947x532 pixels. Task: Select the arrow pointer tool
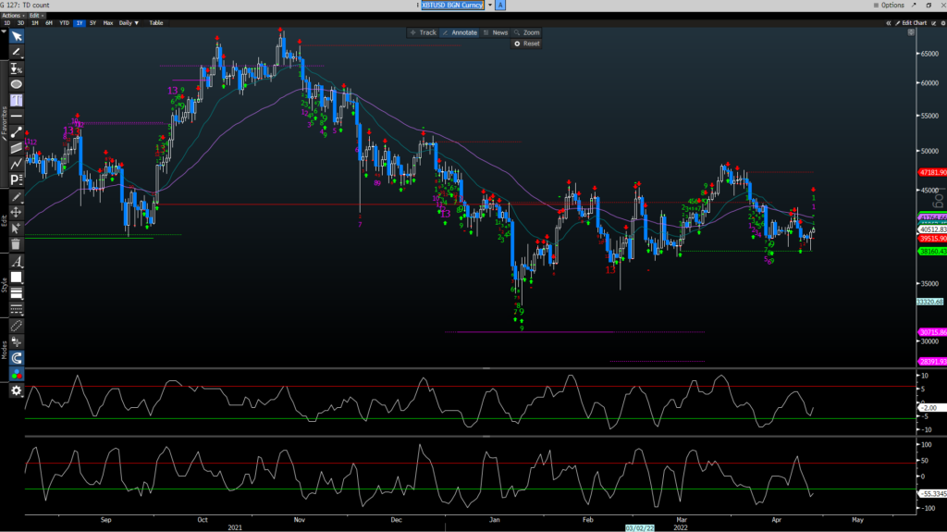pyautogui.click(x=17, y=37)
